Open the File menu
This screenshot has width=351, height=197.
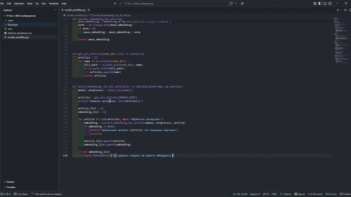click(2, 4)
